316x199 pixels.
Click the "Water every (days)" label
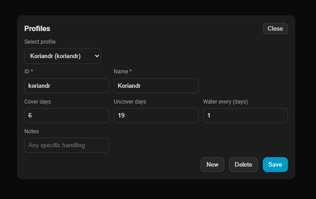coord(225,102)
